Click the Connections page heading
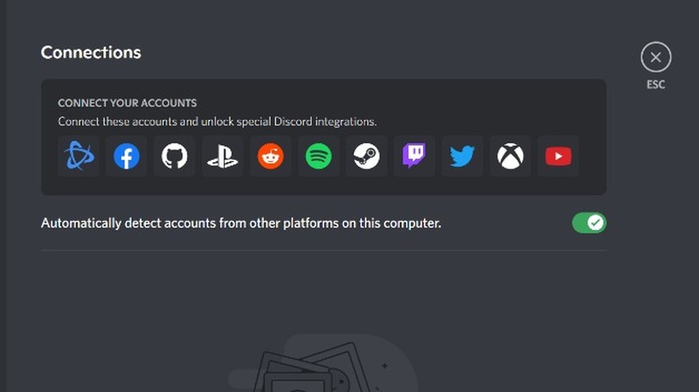The height and width of the screenshot is (392, 699). pos(91,52)
